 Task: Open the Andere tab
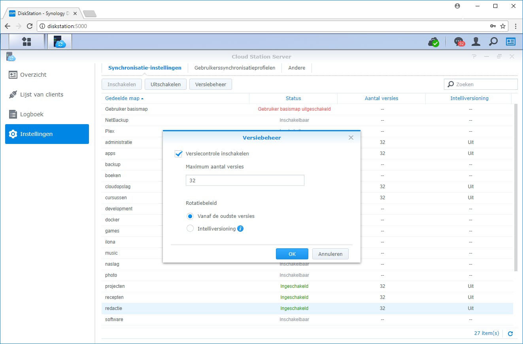(x=296, y=68)
